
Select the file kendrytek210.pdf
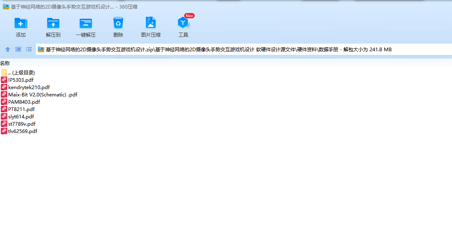pyautogui.click(x=29, y=87)
